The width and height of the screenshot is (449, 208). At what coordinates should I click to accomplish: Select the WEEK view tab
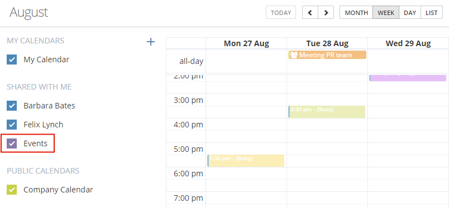(x=386, y=13)
